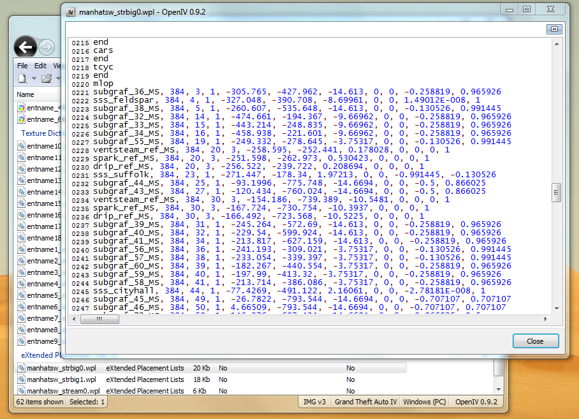
Task: Click the Name column header
Action: [26, 94]
